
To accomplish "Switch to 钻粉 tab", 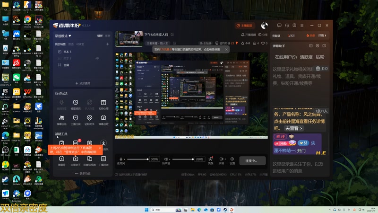I will [320, 57].
